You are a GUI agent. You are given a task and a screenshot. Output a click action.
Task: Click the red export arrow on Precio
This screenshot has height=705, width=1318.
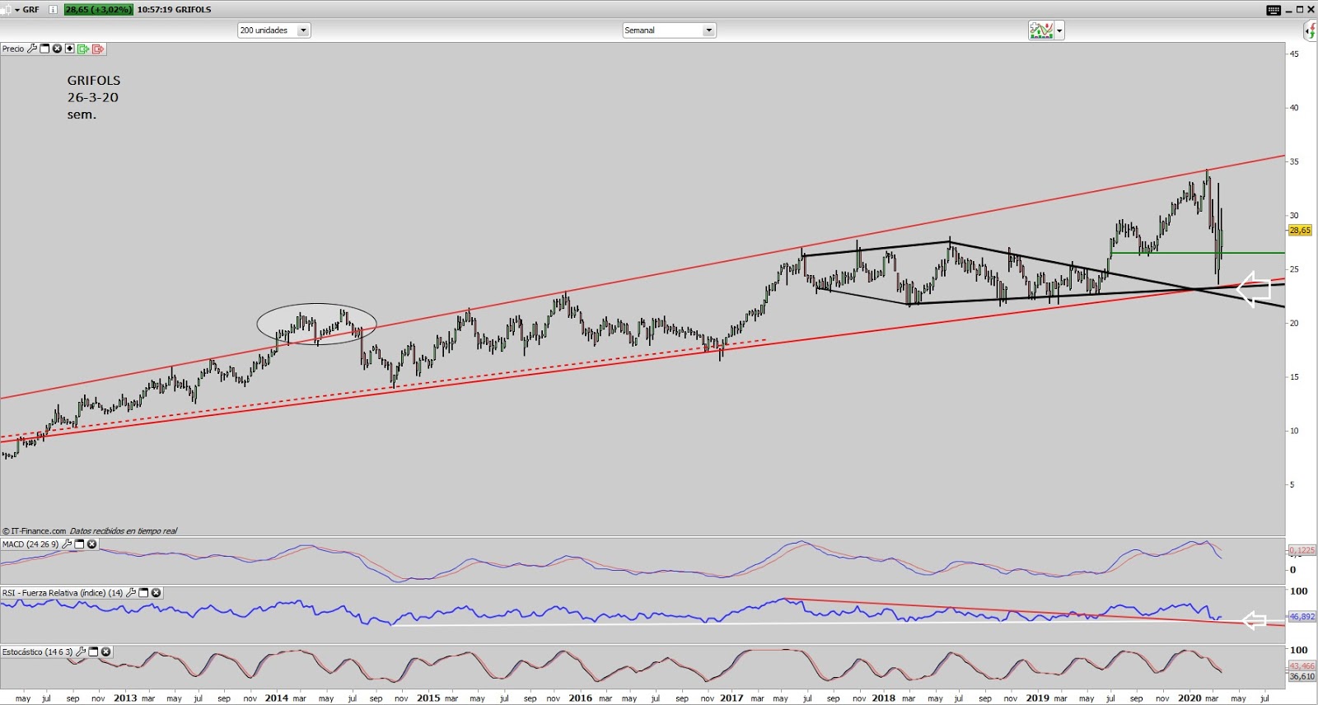(x=98, y=49)
